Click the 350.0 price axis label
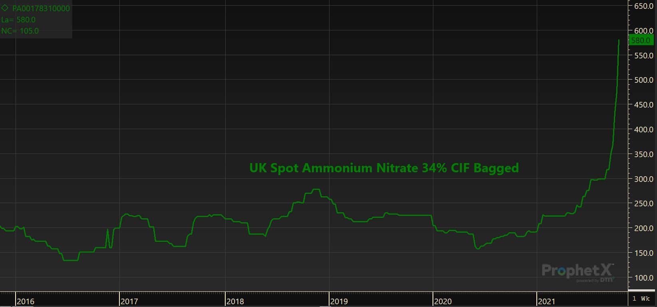Screen dimensions: 657x307 (x=644, y=154)
